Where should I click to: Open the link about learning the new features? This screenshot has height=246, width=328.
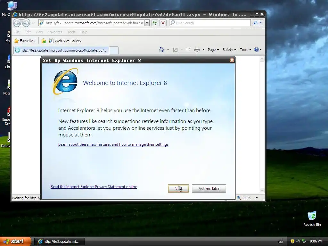[113, 144]
